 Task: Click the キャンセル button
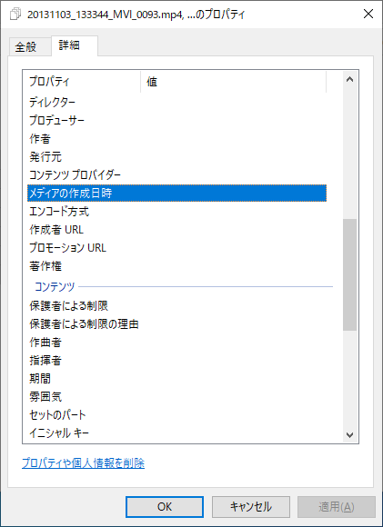point(251,506)
